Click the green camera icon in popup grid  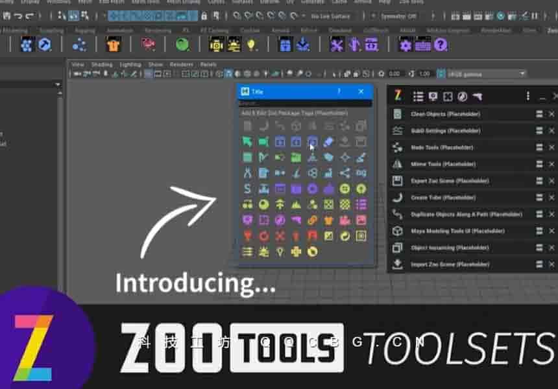(263, 142)
